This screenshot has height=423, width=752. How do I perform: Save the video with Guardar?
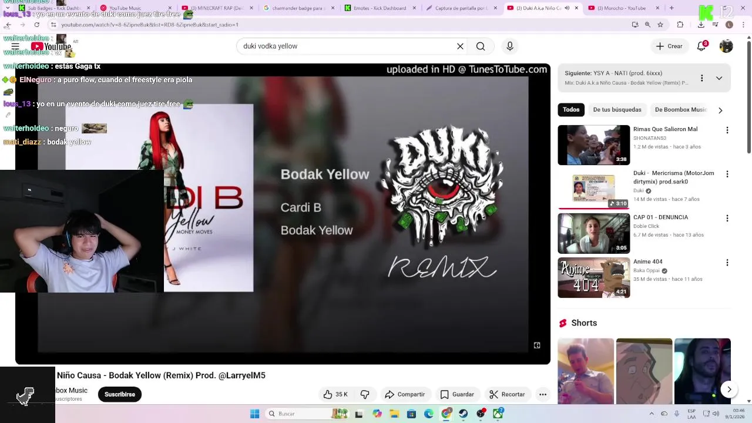coord(457,394)
